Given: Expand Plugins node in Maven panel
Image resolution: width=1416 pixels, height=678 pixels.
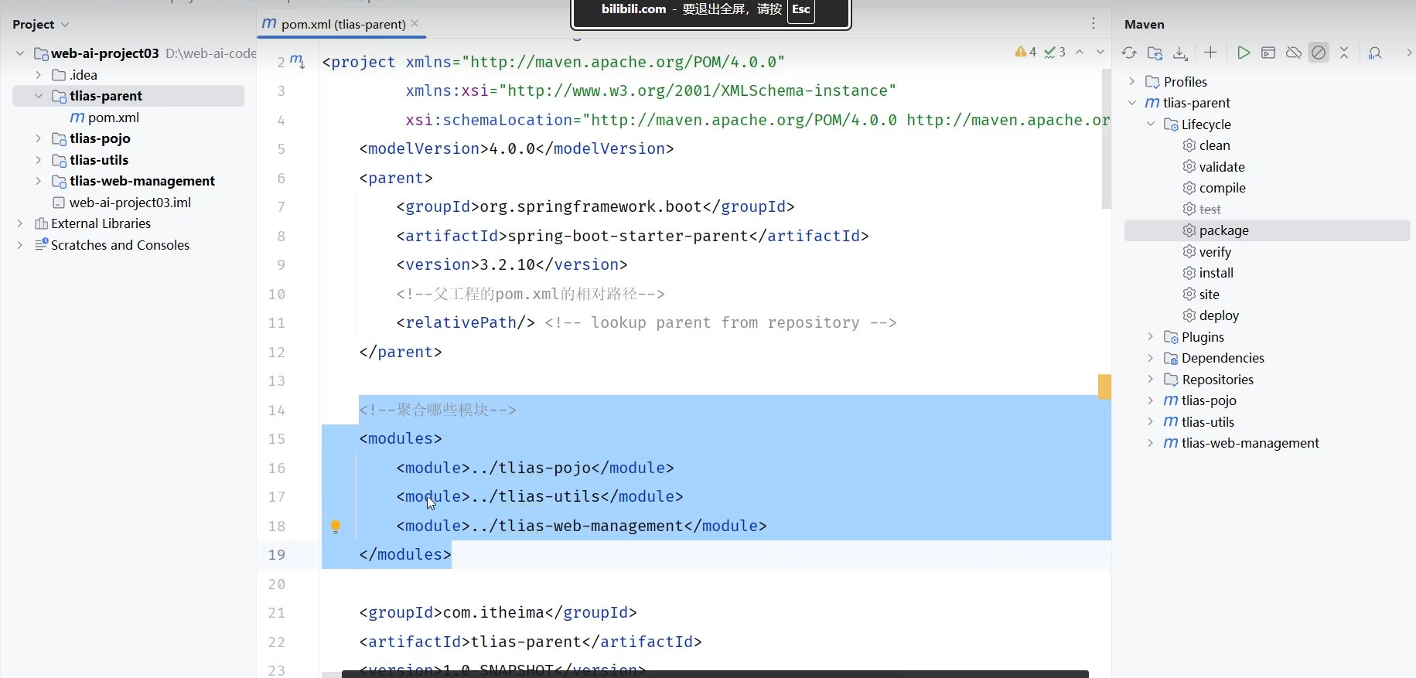Looking at the screenshot, I should pos(1151,337).
